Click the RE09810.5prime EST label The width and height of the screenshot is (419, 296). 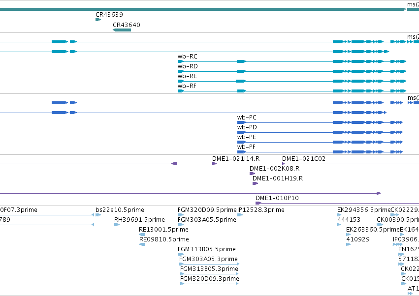point(164,239)
